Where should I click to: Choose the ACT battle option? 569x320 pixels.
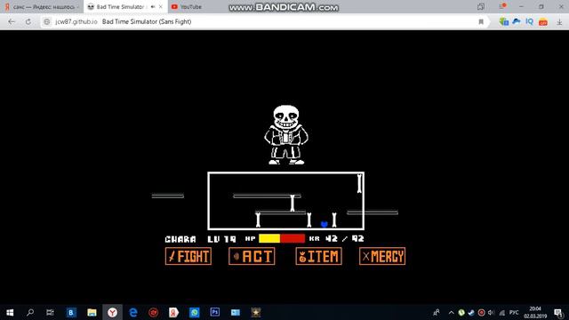tap(252, 257)
